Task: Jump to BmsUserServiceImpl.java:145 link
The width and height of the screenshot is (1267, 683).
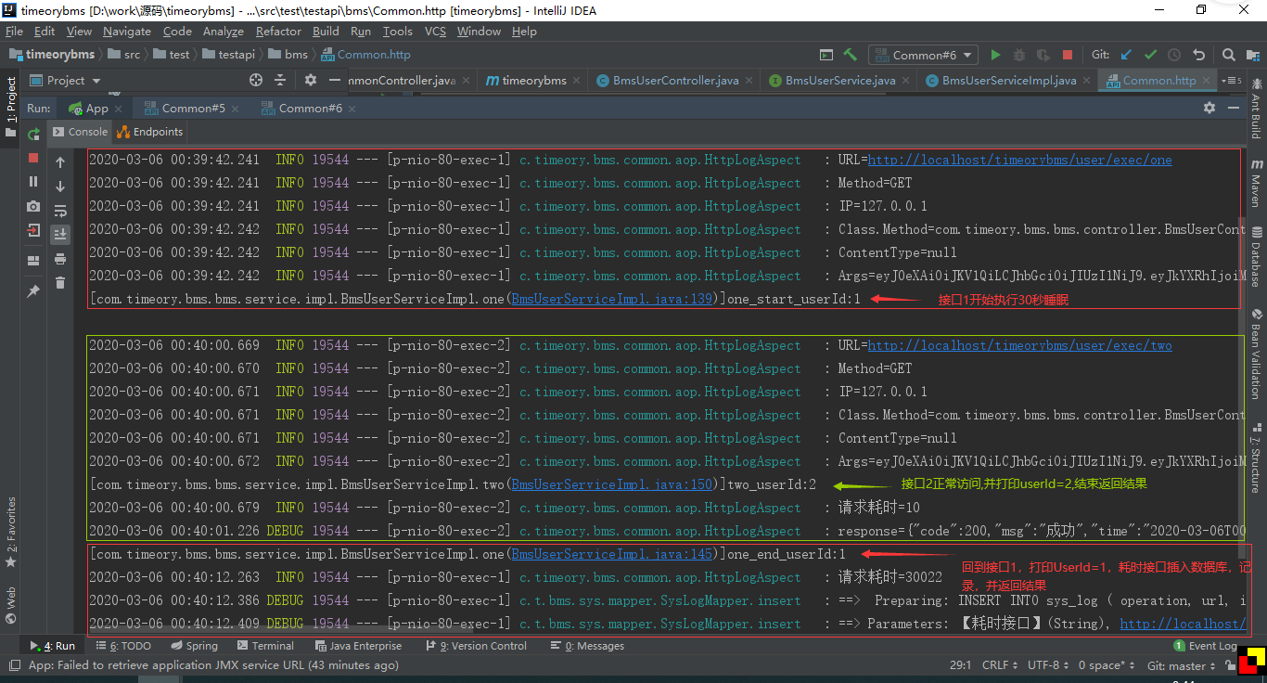Action: [612, 554]
